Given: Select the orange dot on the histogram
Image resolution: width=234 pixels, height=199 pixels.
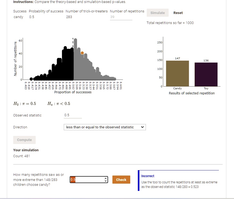Looking at the screenshot, I should [82, 53].
